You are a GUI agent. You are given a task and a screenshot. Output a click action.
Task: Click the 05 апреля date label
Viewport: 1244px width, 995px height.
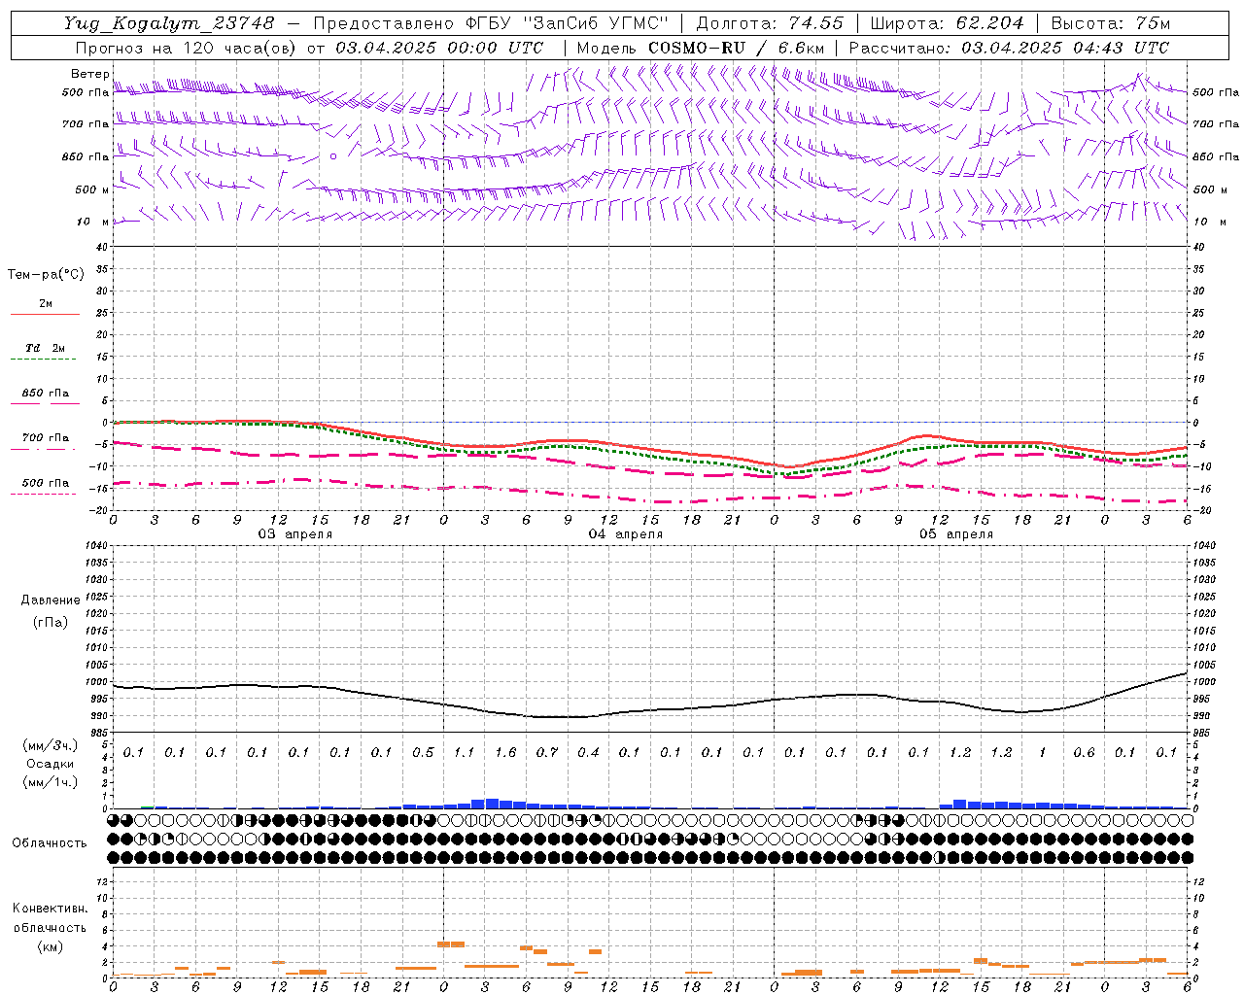956,534
